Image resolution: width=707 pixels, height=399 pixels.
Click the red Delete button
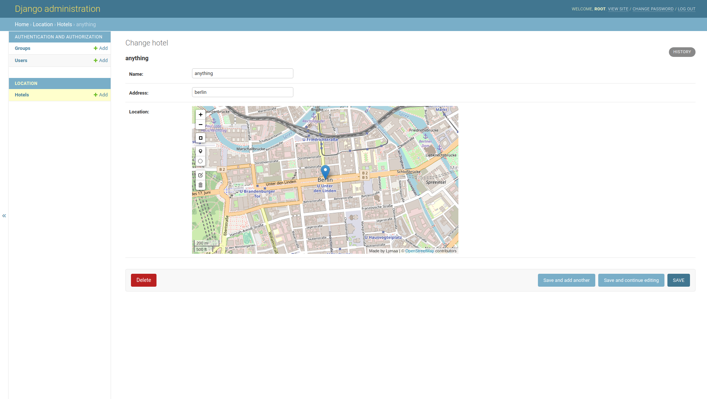point(144,280)
